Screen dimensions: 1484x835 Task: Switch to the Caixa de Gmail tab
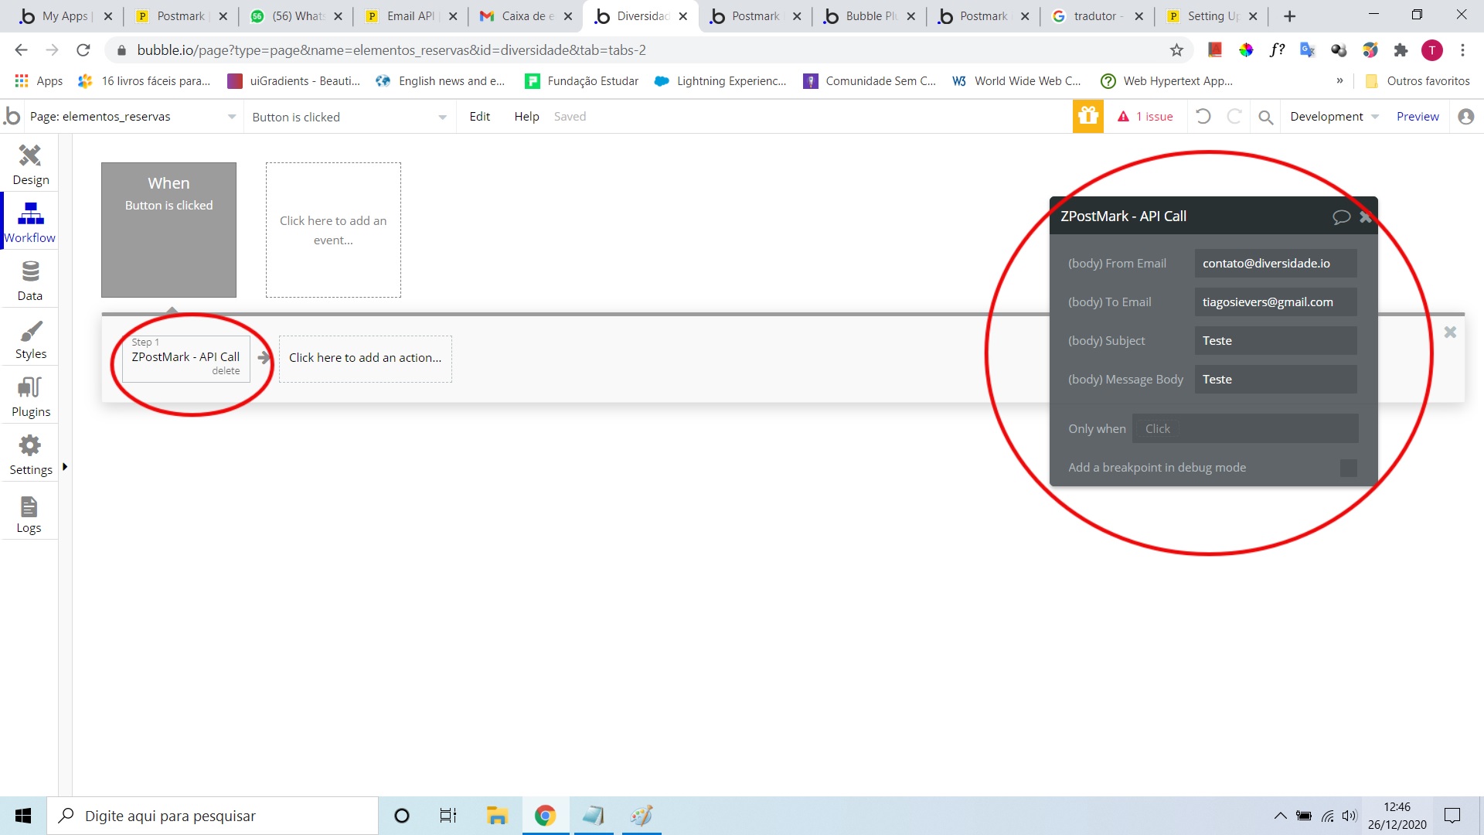pyautogui.click(x=526, y=16)
